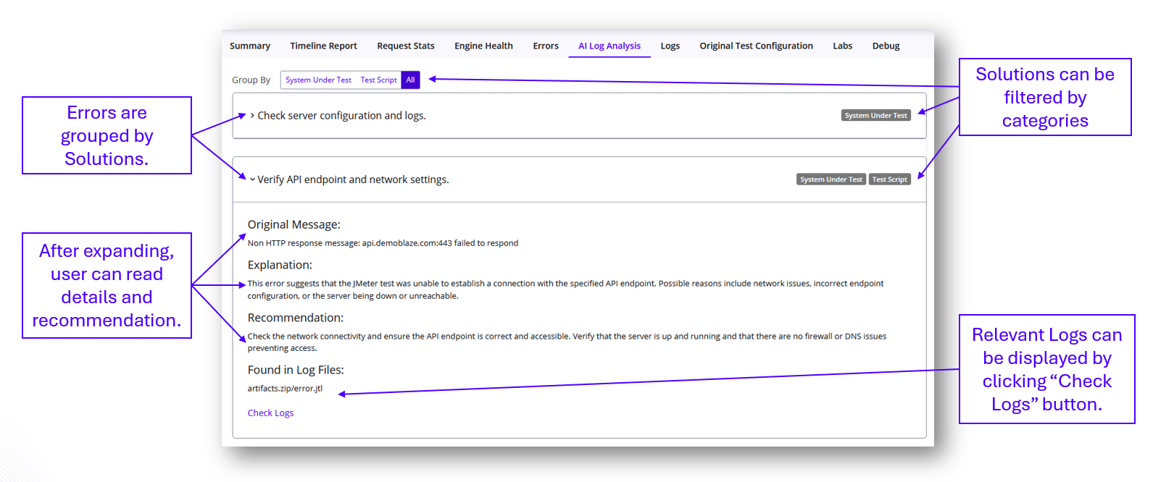Click System Under Test badge on first solution
Image resolution: width=1153 pixels, height=482 pixels.
[x=875, y=116]
